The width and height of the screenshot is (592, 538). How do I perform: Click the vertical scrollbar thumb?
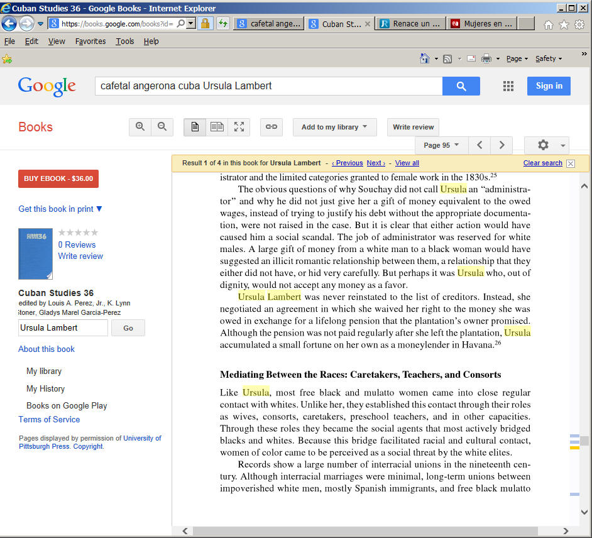(584, 441)
